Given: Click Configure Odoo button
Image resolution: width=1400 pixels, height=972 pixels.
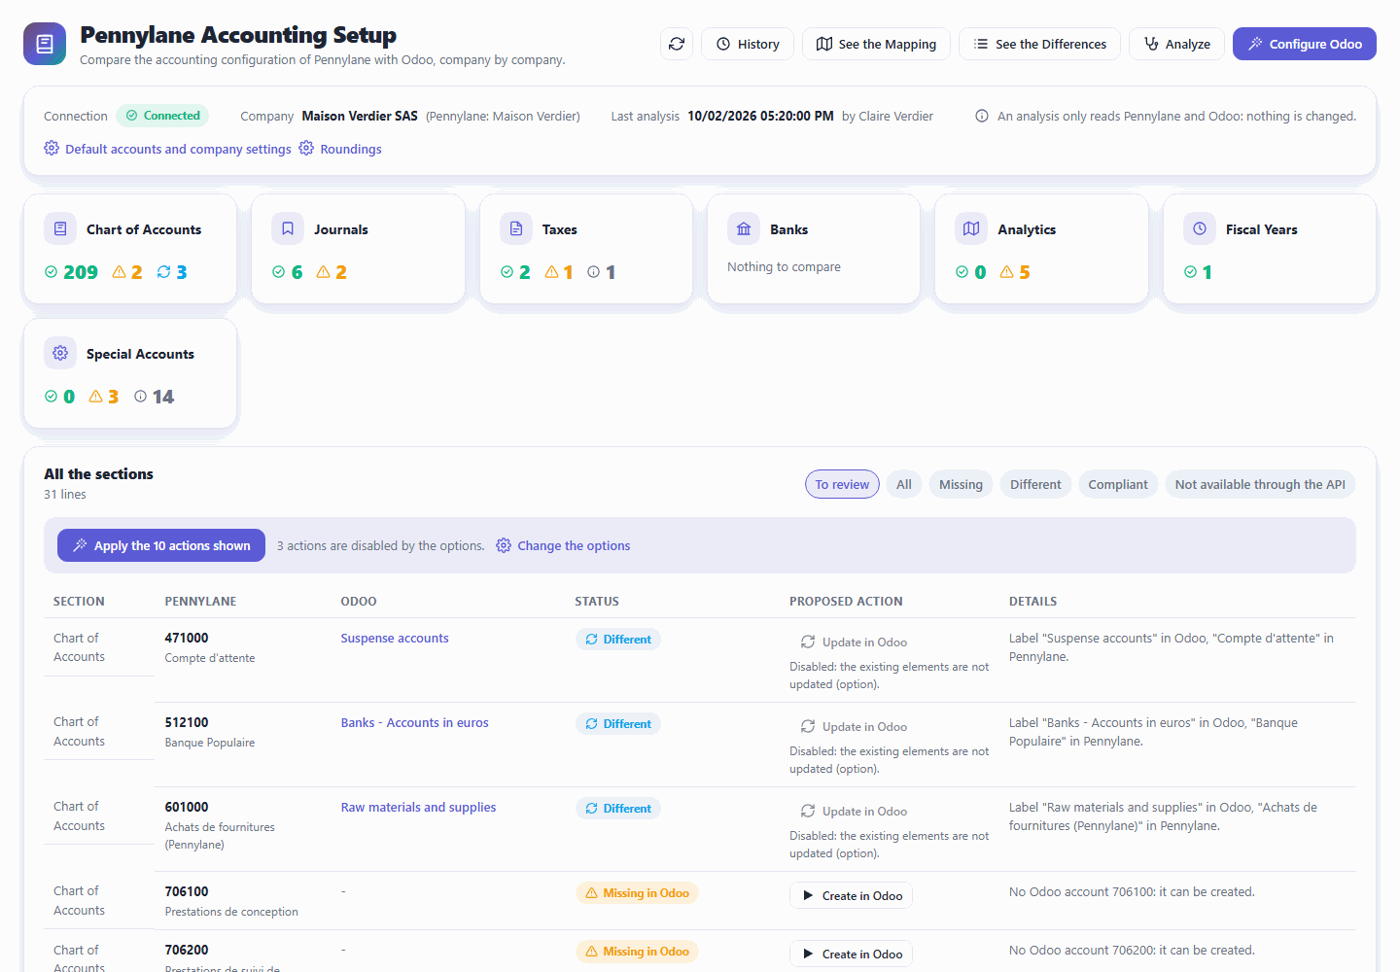Looking at the screenshot, I should [1305, 44].
